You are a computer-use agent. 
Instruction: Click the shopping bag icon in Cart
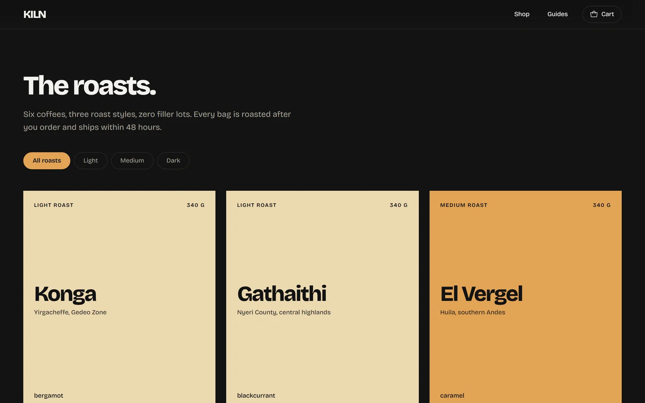[594, 14]
